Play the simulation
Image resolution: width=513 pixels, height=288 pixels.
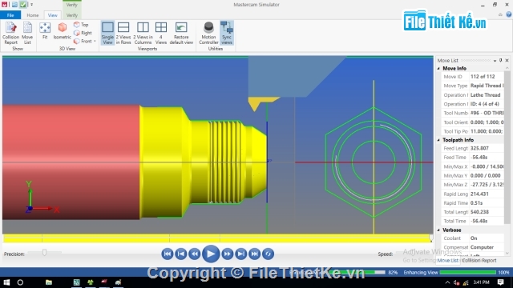click(211, 254)
